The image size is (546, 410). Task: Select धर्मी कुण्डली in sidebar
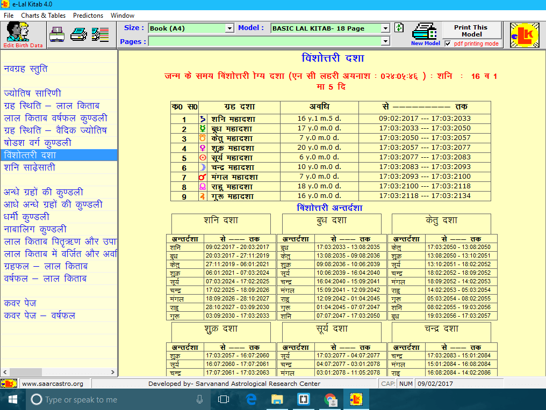point(26,217)
